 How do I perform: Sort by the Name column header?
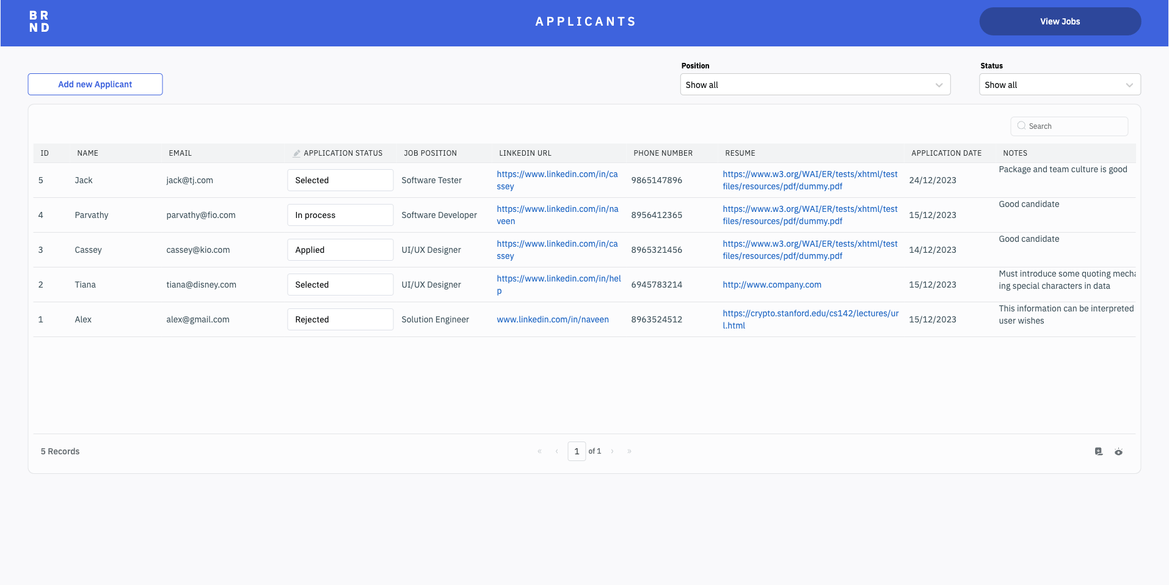point(87,153)
